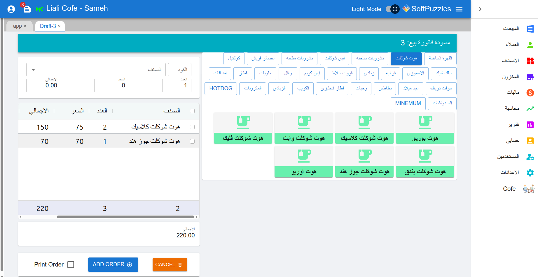Click the horizontal scrollbar under order table
538x277 pixels.
pos(125,217)
